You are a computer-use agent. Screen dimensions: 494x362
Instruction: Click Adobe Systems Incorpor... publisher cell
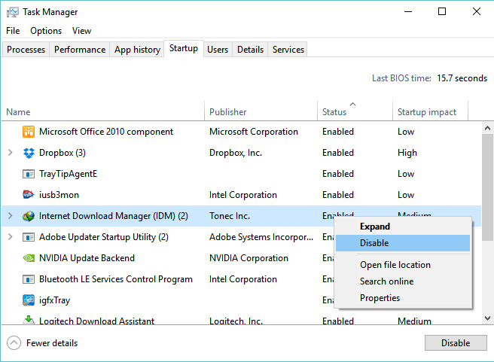(x=261, y=237)
